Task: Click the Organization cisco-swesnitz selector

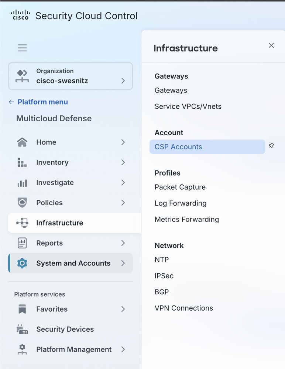Action: 71,76
